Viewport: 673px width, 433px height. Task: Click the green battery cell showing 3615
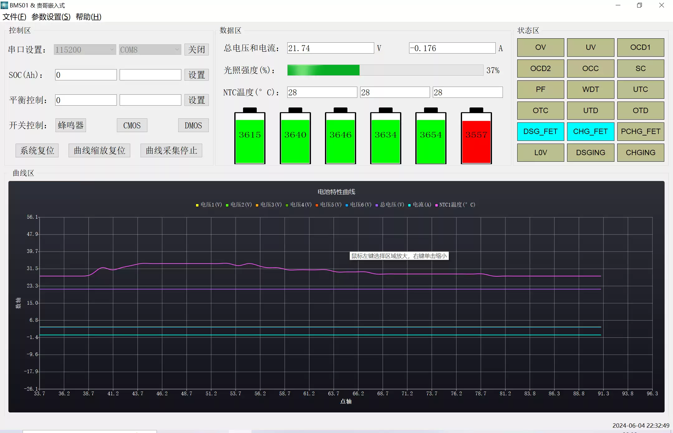[x=250, y=137]
